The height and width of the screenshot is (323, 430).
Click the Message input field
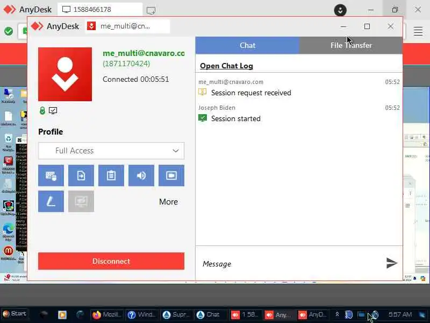click(x=291, y=264)
